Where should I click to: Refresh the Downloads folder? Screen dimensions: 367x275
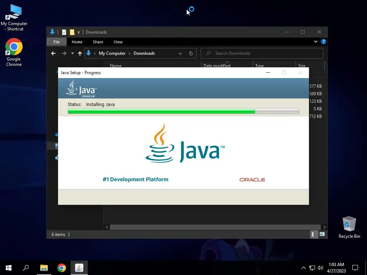[x=191, y=54]
